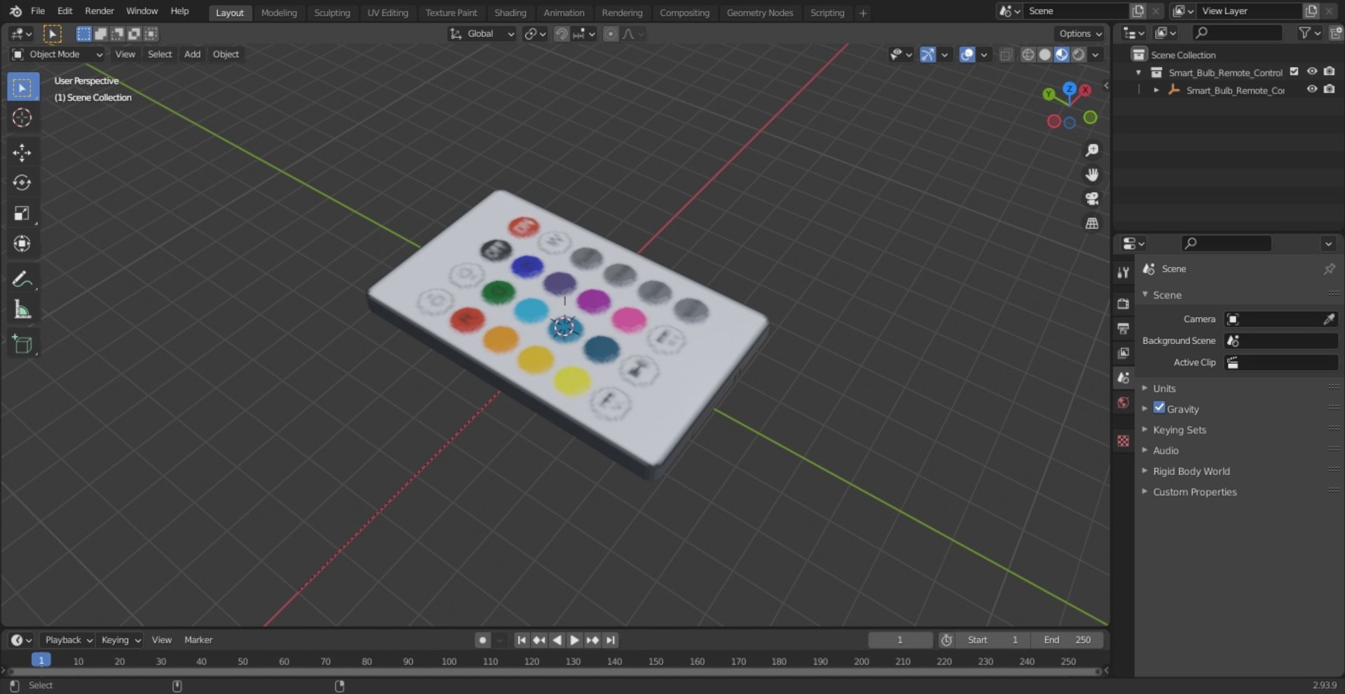Viewport: 1345px width, 694px height.
Task: Open the Playback dropdown menu
Action: tap(69, 640)
